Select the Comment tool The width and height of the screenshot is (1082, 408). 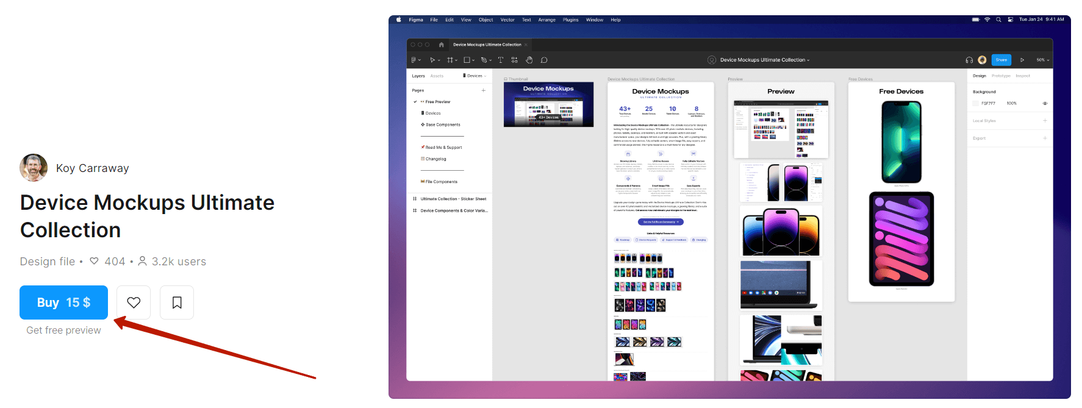tap(544, 60)
